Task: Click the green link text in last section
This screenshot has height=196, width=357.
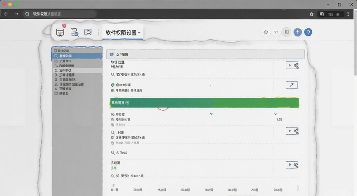Action: [x=114, y=168]
